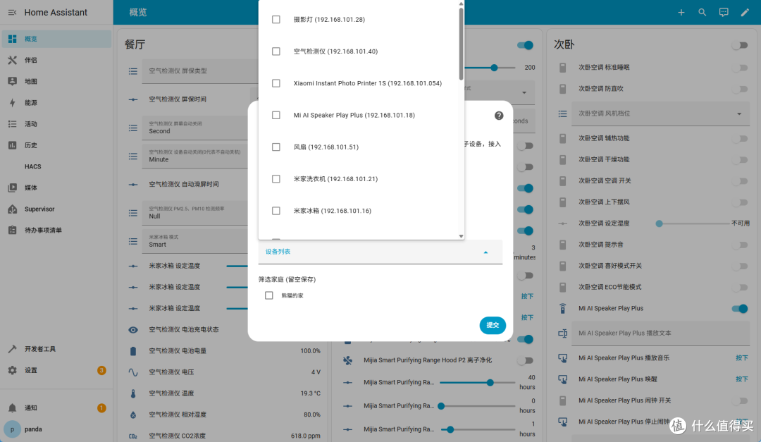Click the pencil edit dashboard icon
The image size is (761, 442).
[x=745, y=12]
